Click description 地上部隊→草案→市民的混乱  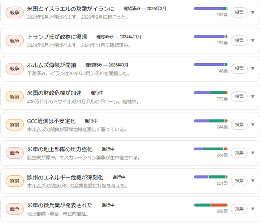(x=57, y=214)
